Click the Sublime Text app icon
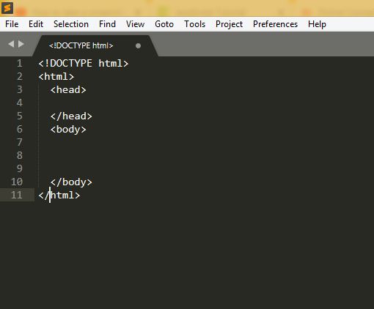 7,8
